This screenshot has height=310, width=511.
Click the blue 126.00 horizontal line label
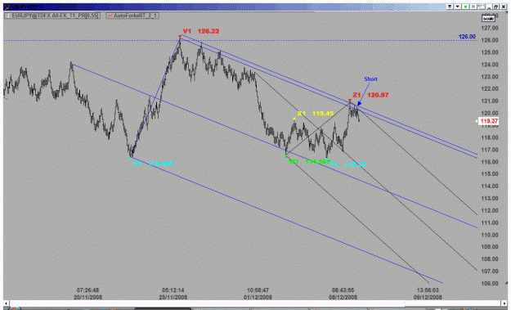pyautogui.click(x=467, y=37)
